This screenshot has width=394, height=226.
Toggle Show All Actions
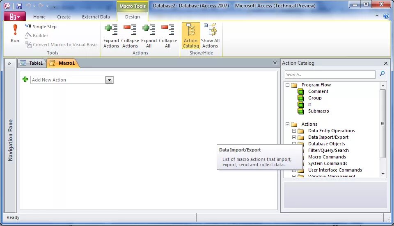210,36
